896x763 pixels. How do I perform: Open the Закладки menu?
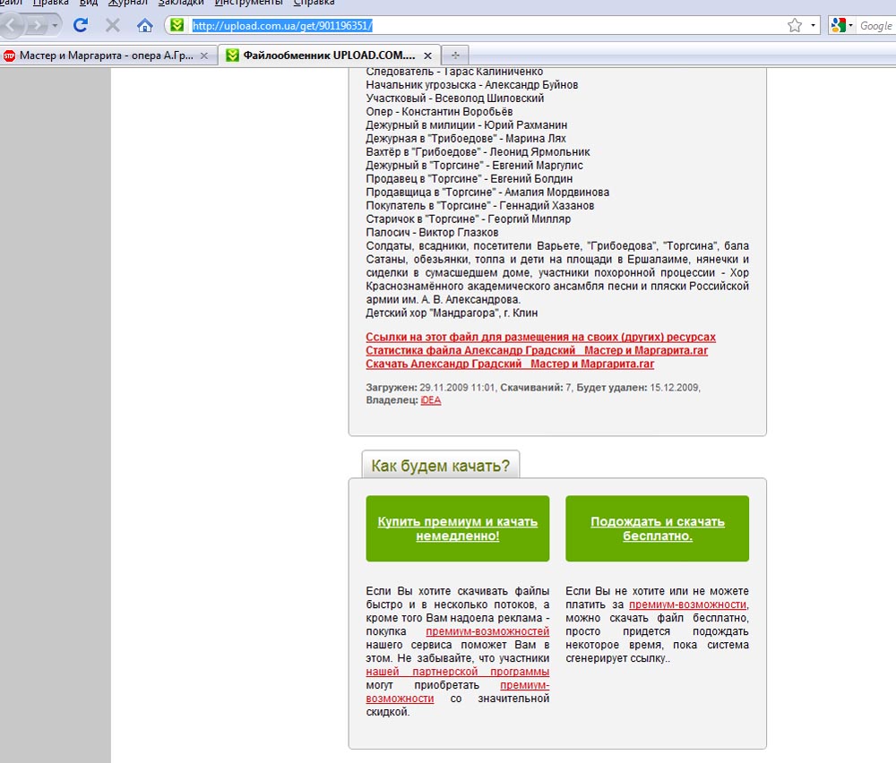tap(181, 3)
